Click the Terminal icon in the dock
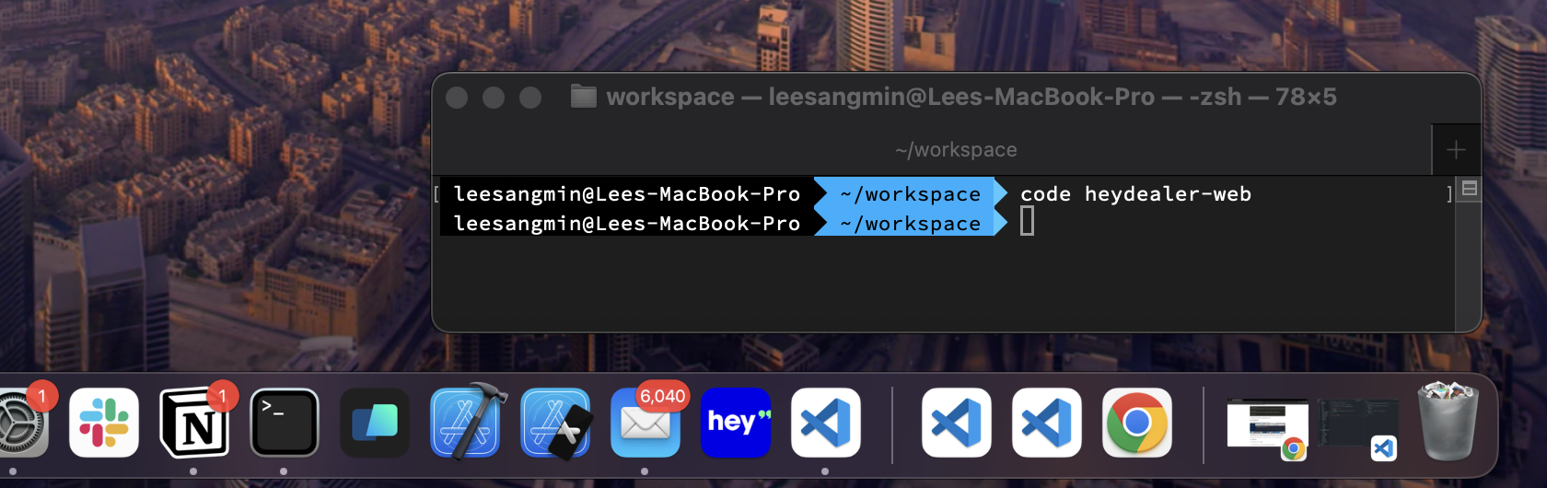The image size is (1547, 488). [285, 424]
